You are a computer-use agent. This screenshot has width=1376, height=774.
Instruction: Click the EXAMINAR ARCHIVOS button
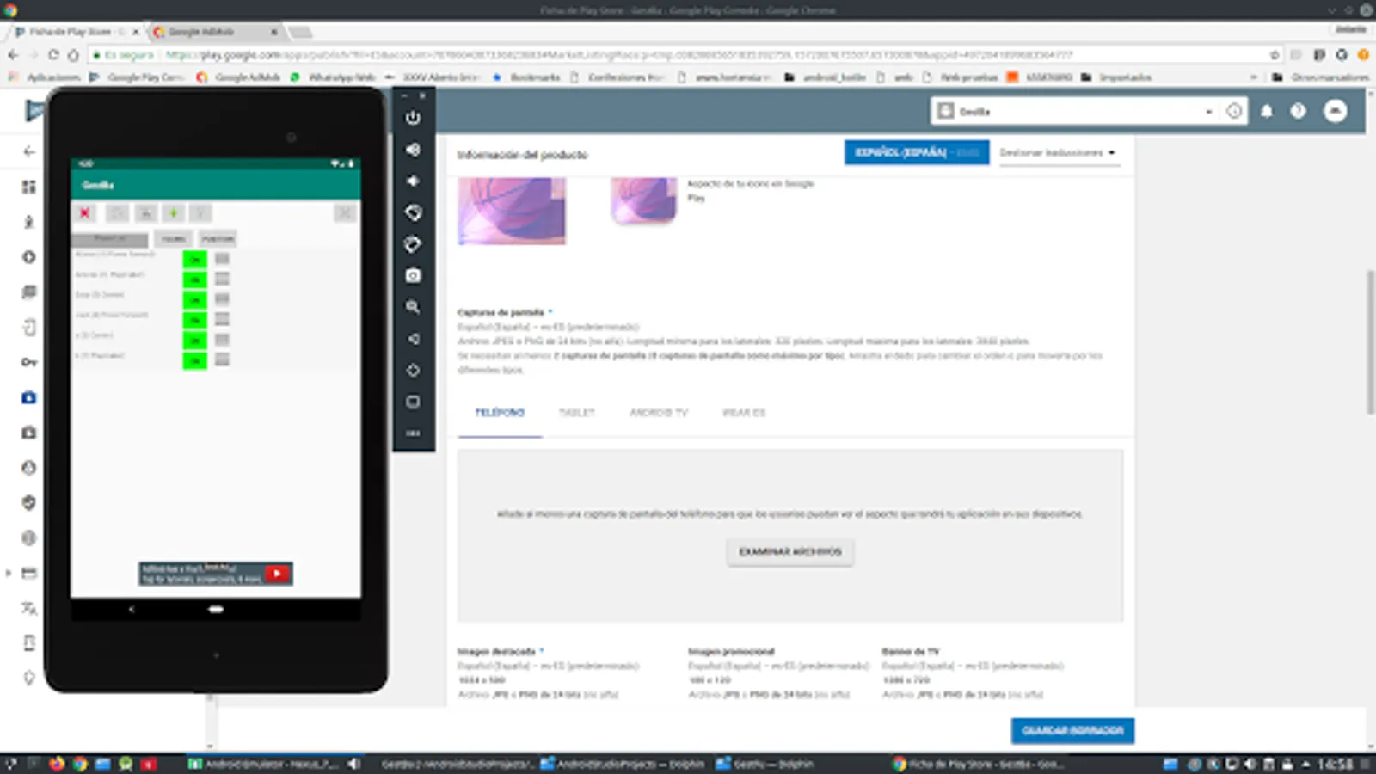pos(790,552)
